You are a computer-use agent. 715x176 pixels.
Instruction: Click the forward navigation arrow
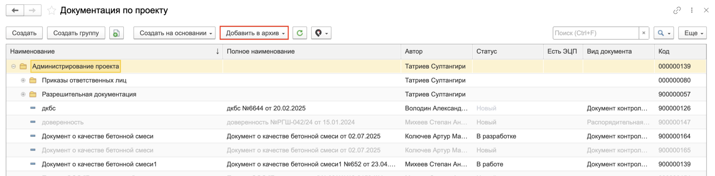click(x=32, y=10)
